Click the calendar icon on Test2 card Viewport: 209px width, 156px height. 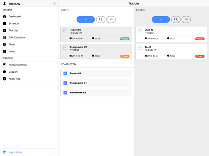[146, 56]
